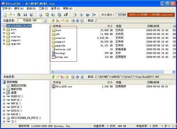The width and height of the screenshot is (177, 129).
Task: Select GRC1CULFRER_CN_DVD(I:) drive in local tree
Action: point(26,118)
